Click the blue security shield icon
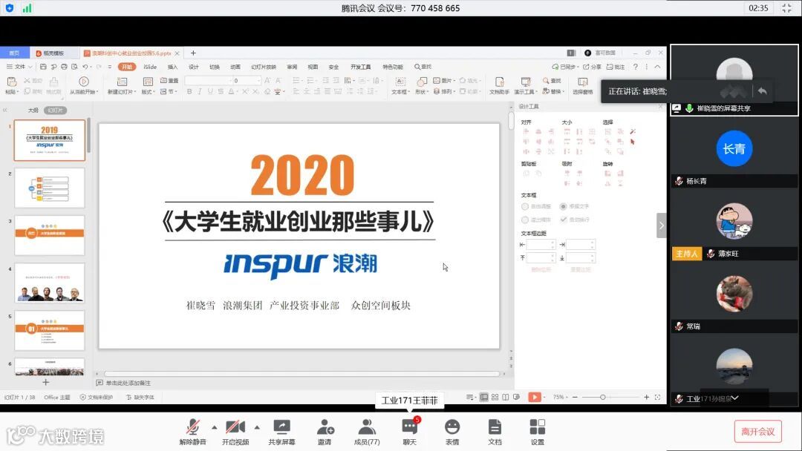Viewport: 802px width, 451px height. coord(9,7)
